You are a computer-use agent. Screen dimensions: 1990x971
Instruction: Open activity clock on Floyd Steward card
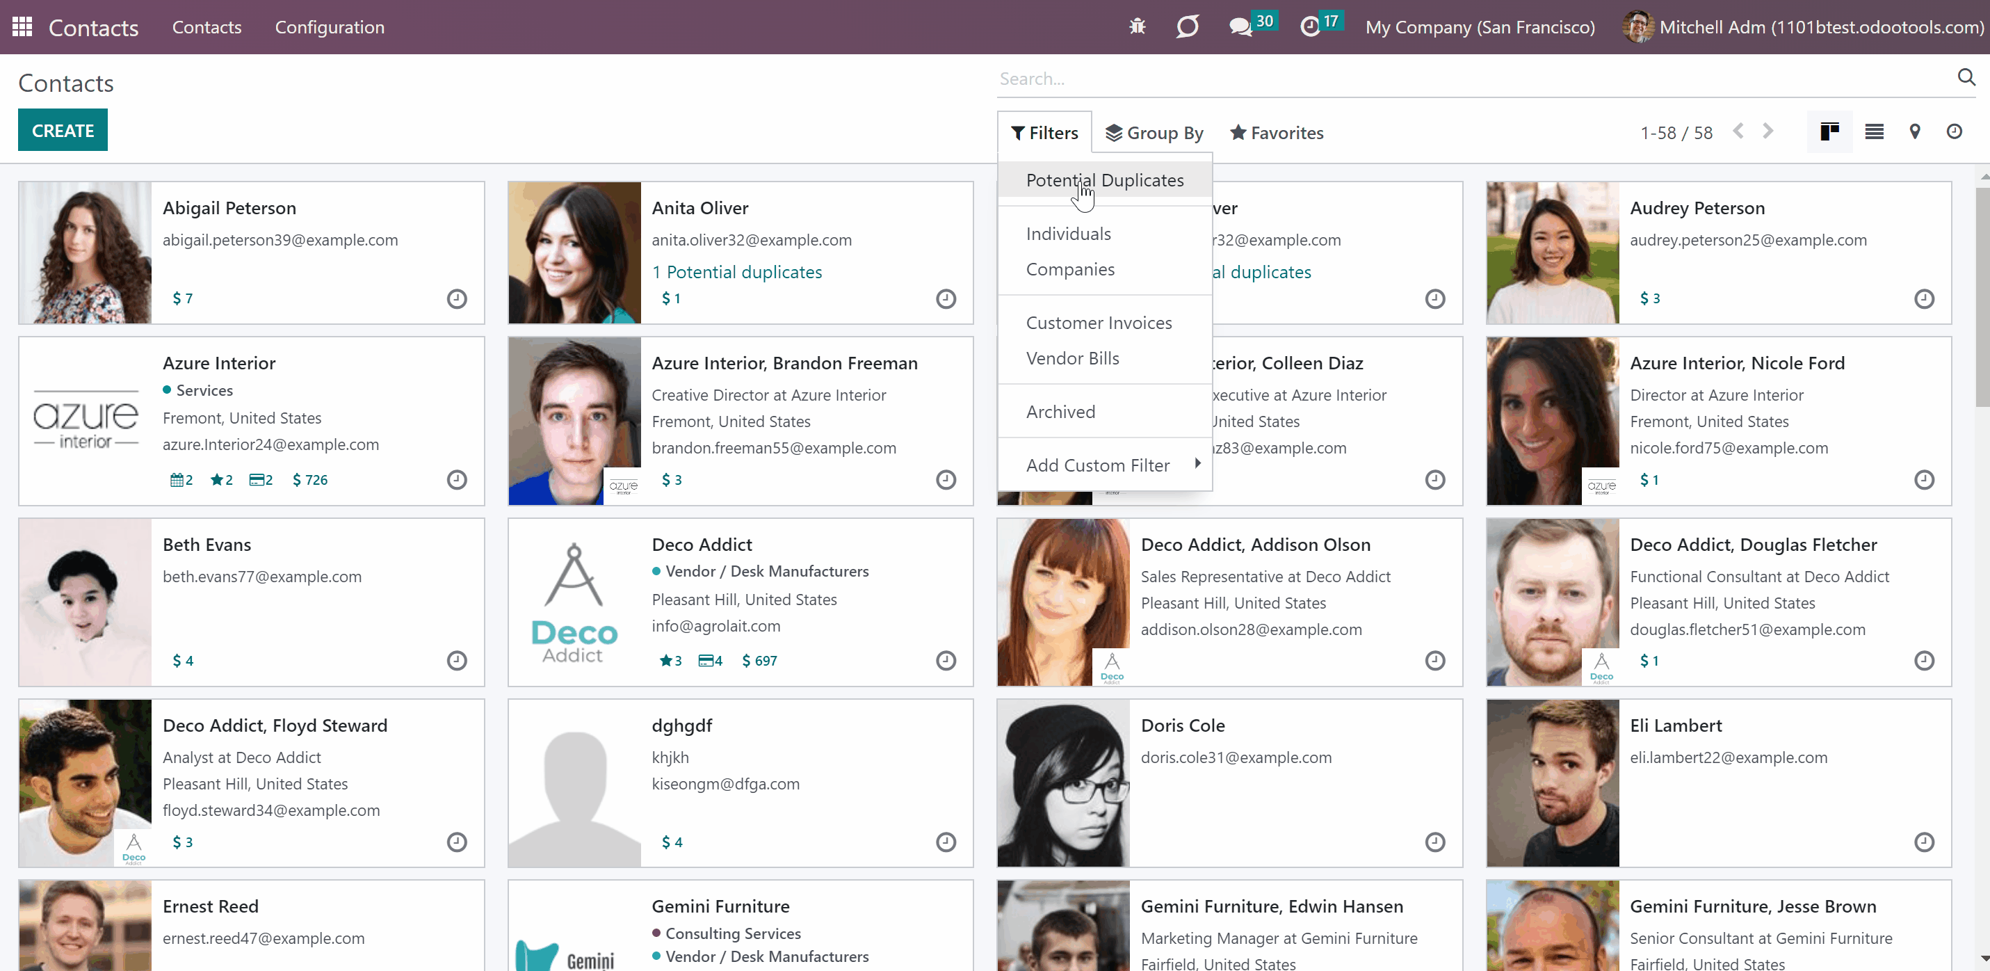(458, 842)
